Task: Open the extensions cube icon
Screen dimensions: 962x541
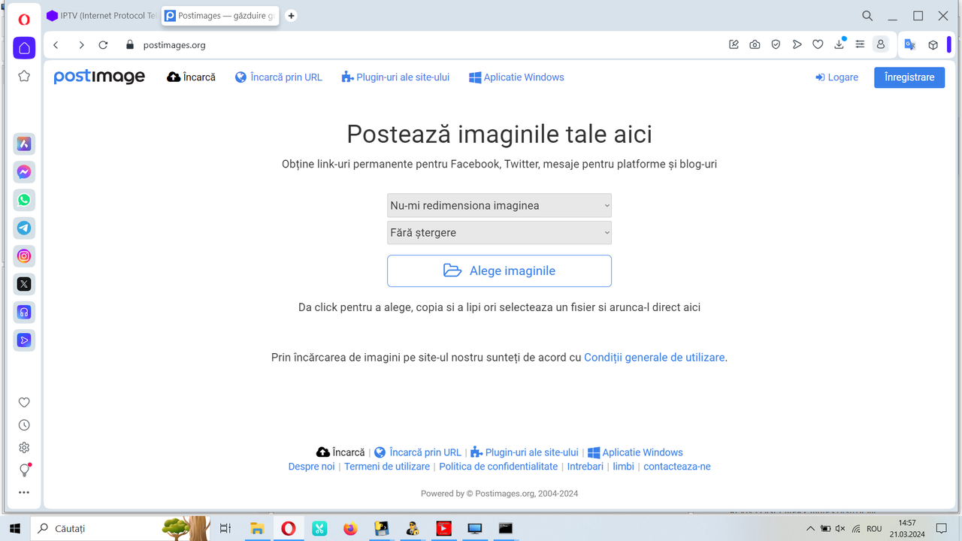Action: click(x=933, y=45)
